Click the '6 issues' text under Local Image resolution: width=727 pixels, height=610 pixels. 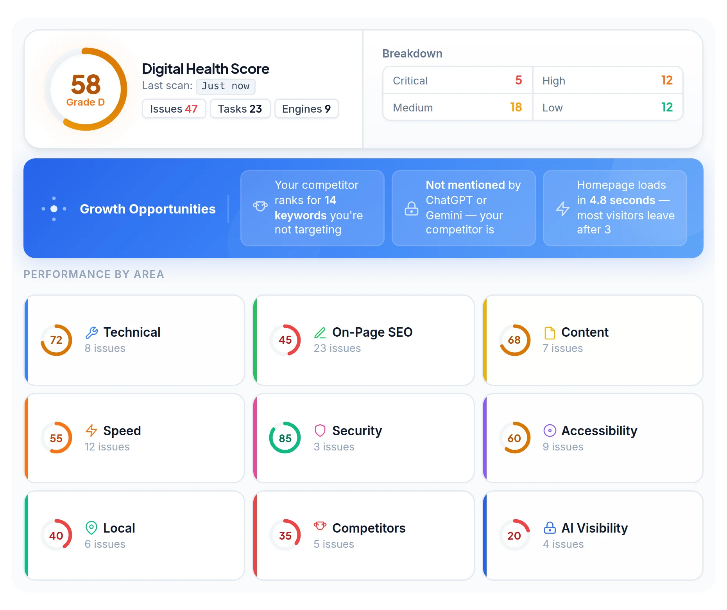click(x=105, y=544)
